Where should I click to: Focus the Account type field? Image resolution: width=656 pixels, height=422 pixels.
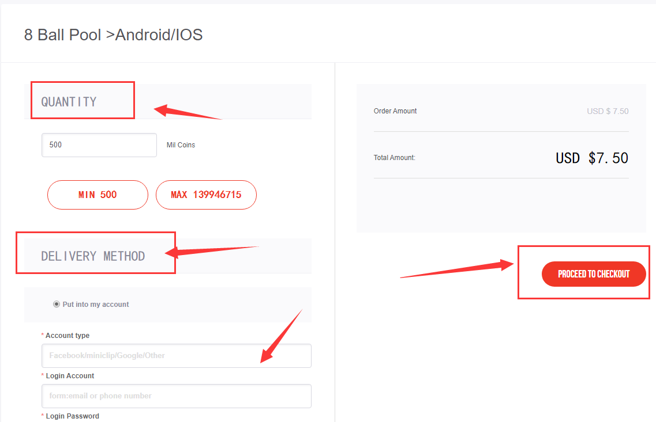[176, 356]
